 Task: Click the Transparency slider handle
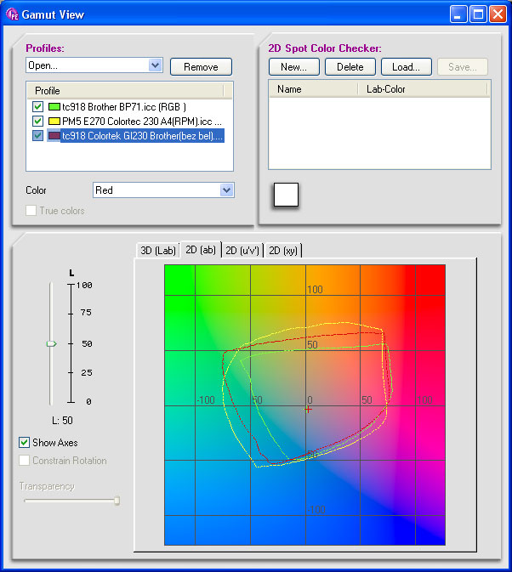click(x=117, y=501)
